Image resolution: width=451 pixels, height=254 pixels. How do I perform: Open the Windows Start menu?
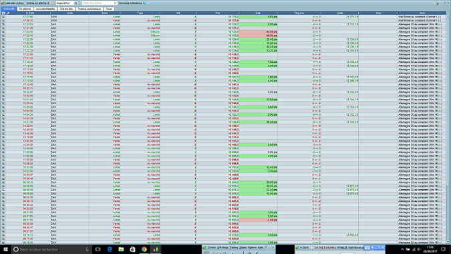[x=5, y=249]
